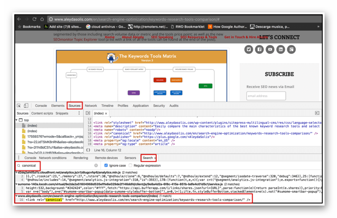The height and width of the screenshot is (218, 337).
Task: Open Add site bookmark
Action: tap(63, 27)
